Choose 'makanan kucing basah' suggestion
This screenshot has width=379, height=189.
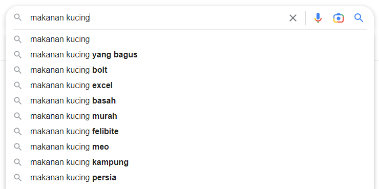[189, 101]
